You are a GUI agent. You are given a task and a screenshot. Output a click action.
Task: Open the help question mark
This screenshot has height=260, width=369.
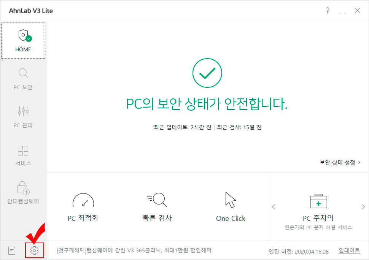(327, 11)
